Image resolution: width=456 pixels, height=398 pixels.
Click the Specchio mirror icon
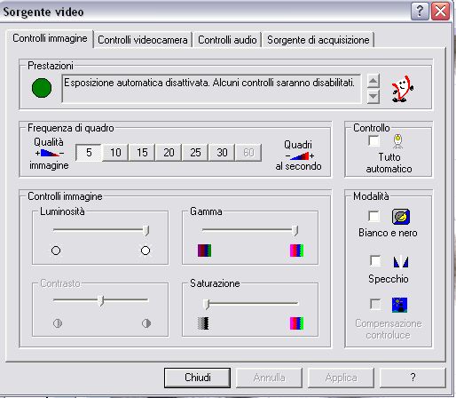[x=401, y=262]
